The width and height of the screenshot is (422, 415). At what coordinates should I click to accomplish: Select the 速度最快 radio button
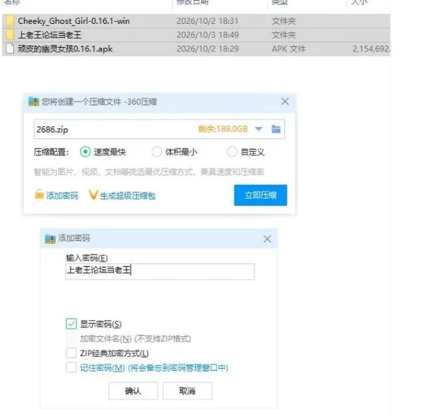pos(85,152)
